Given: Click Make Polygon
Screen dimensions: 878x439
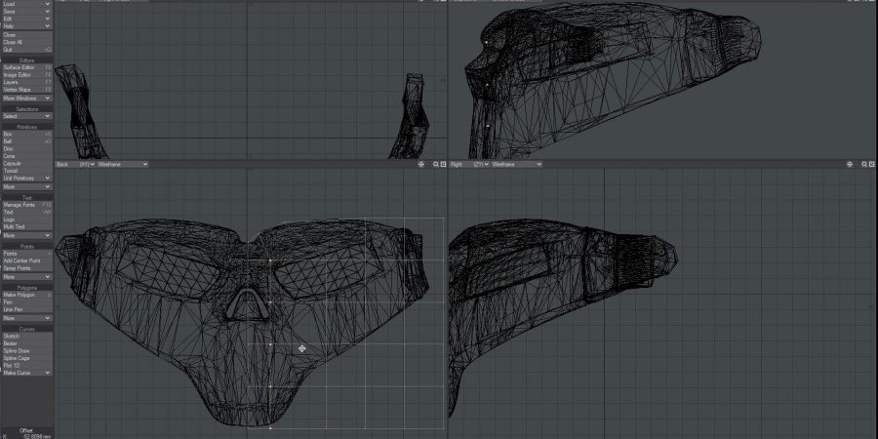Looking at the screenshot, I should [x=26, y=295].
